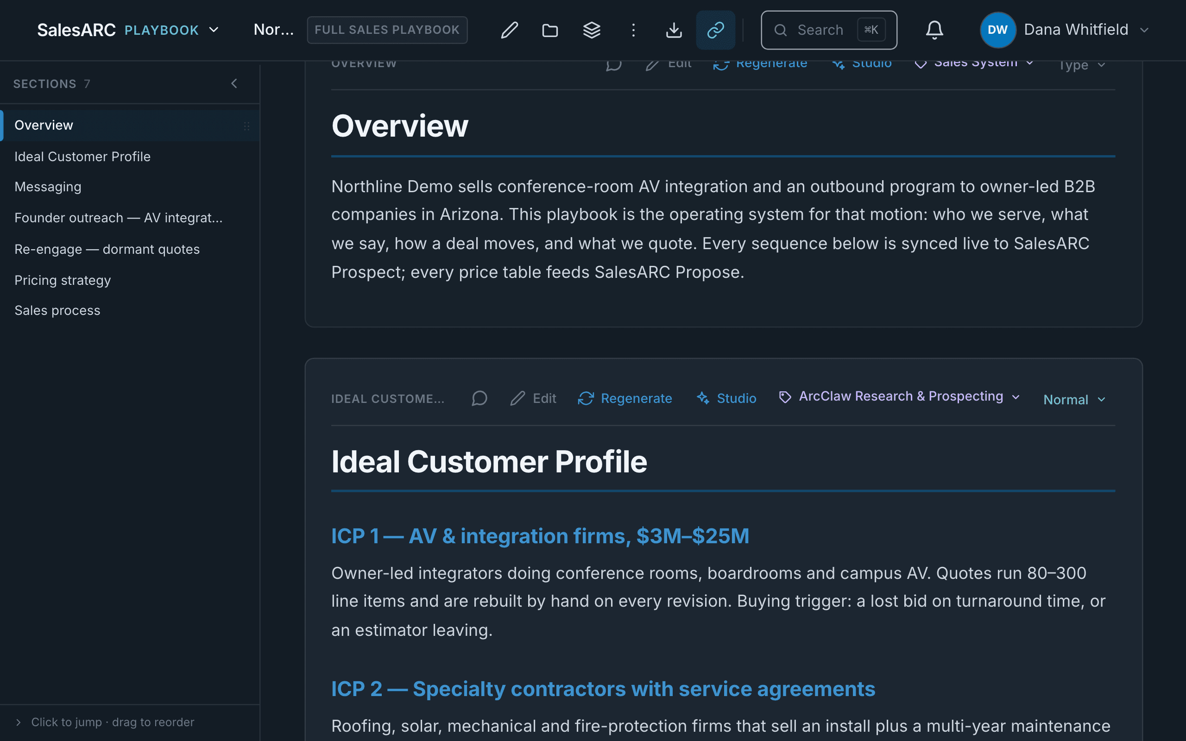Click the ⌘K shortcut badge in search

(x=871, y=30)
